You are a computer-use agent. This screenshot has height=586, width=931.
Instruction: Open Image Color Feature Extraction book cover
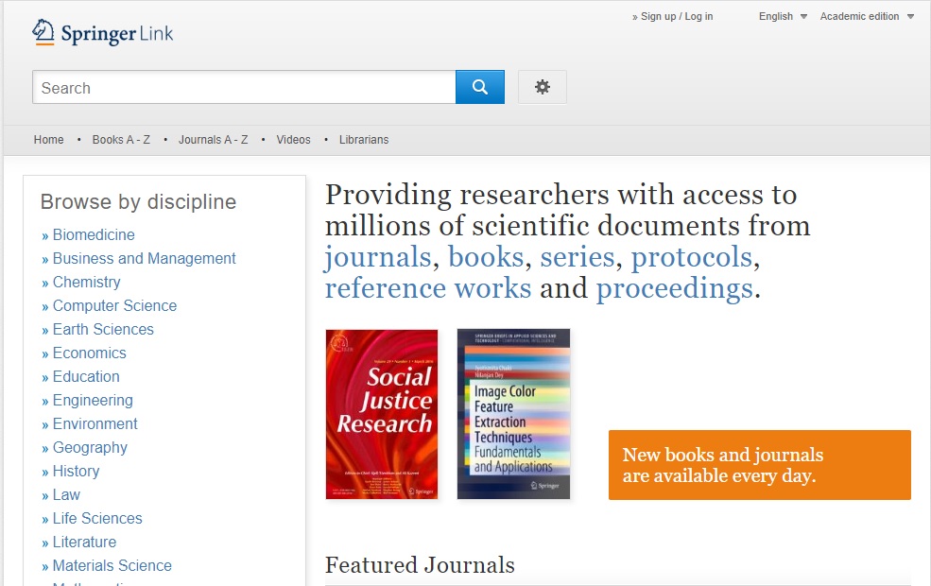point(513,414)
